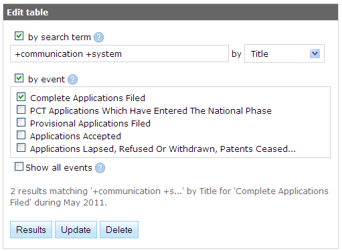The height and width of the screenshot is (251, 342).
Task: Check 'Applications Accepted' event
Action: 21,135
